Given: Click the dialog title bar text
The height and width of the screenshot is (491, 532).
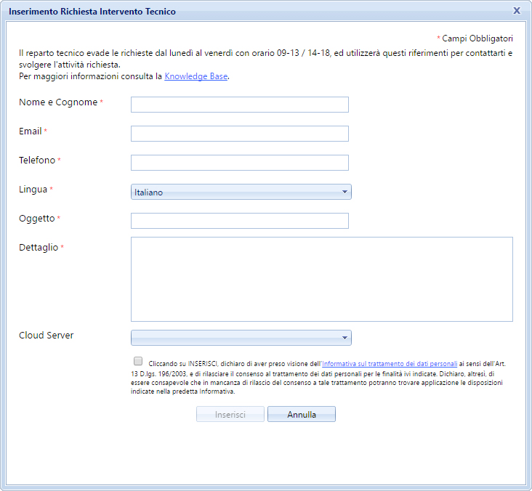Looking at the screenshot, I should coord(92,12).
